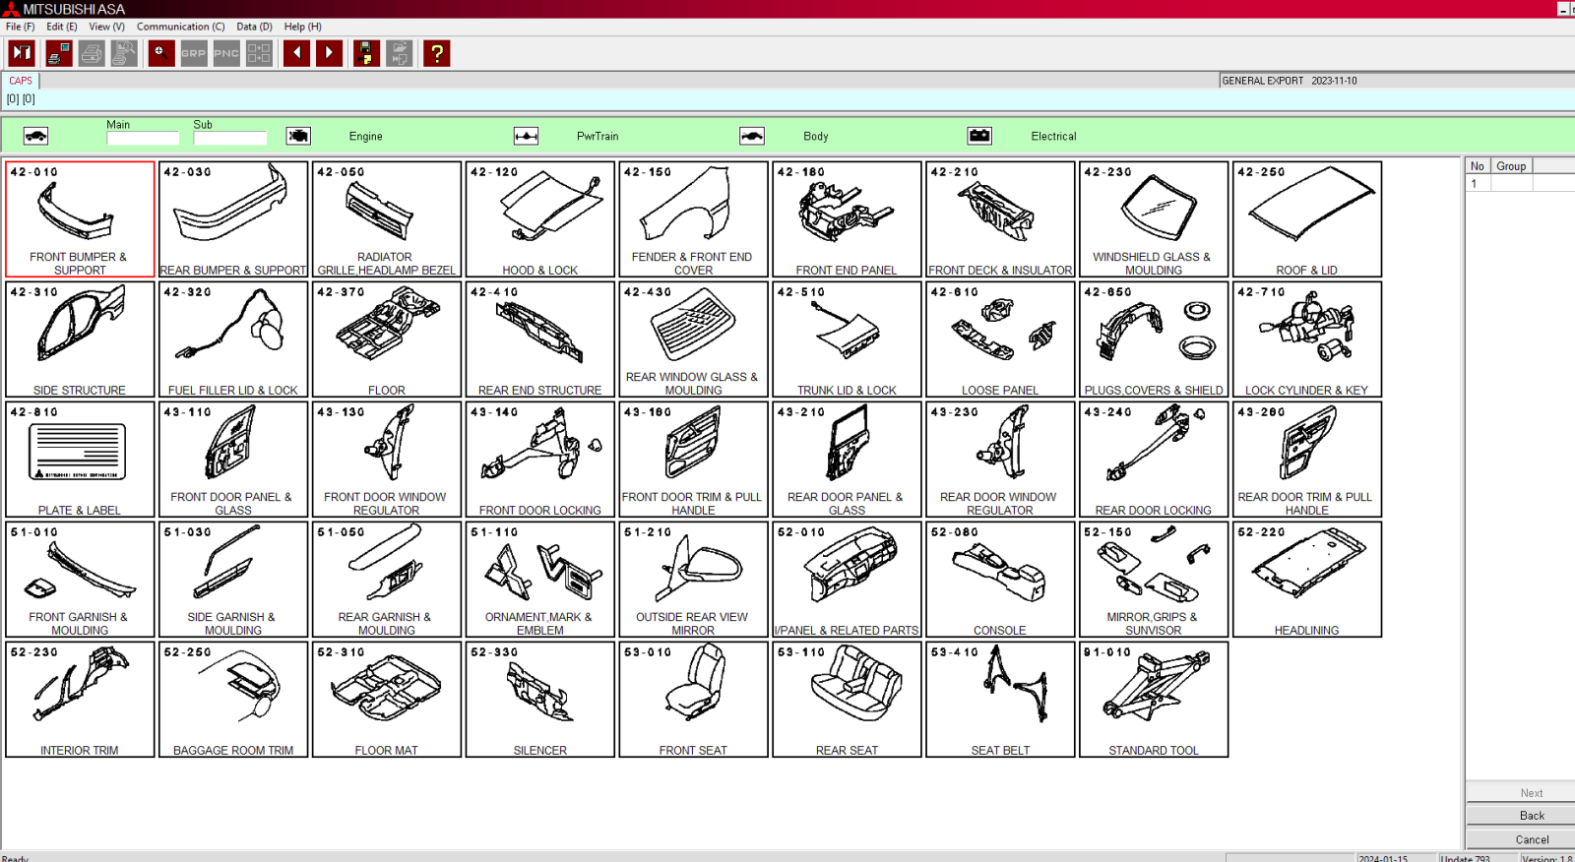Select the Body category icon

pyautogui.click(x=752, y=136)
